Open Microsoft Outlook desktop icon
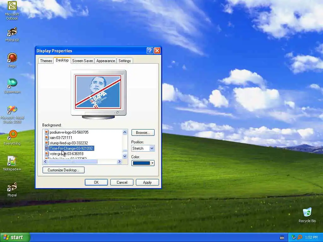Viewport: 323px width, 242px height. coord(12,10)
